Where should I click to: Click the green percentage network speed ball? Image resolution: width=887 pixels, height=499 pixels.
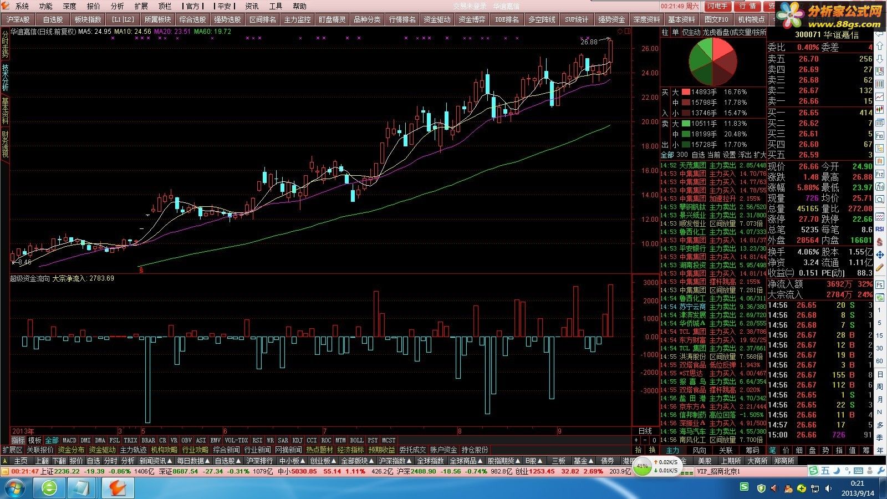pyautogui.click(x=642, y=467)
